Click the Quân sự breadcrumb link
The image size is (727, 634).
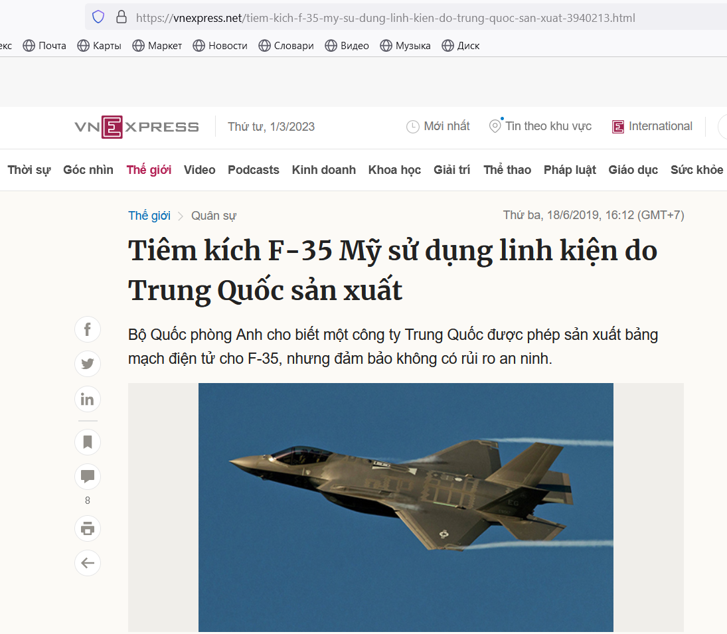pyautogui.click(x=214, y=216)
